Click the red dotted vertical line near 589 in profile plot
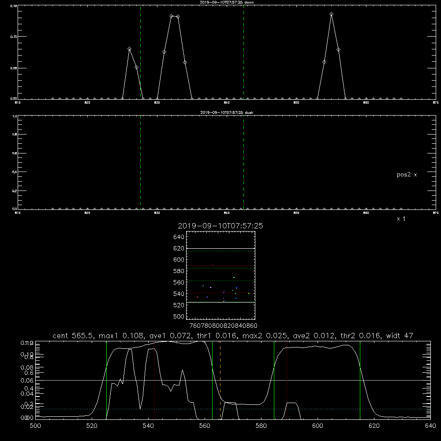Viewport: 441px width, 441px height. [x=287, y=380]
